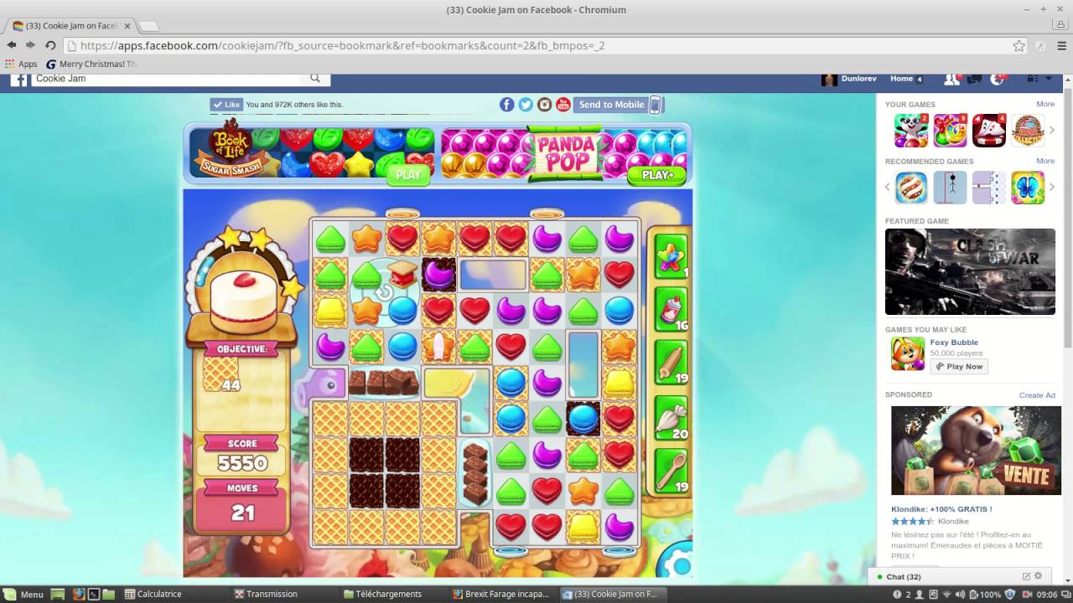Focus the Facebook search field
This screenshot has width=1073, height=603.
coord(168,78)
